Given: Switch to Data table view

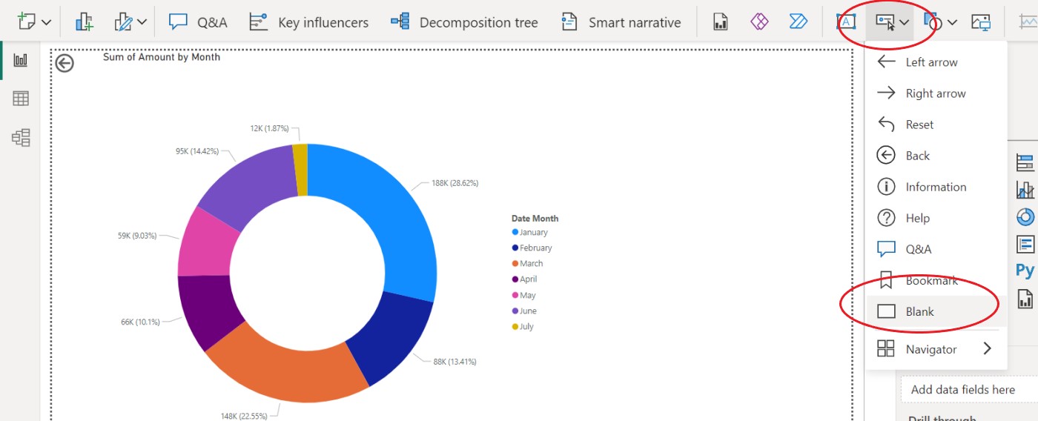Looking at the screenshot, I should [21, 99].
